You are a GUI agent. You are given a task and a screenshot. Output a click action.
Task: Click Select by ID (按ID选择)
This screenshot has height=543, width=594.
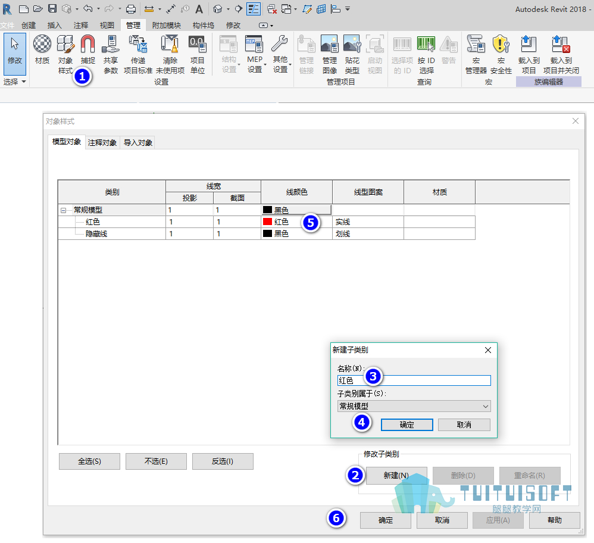(426, 54)
